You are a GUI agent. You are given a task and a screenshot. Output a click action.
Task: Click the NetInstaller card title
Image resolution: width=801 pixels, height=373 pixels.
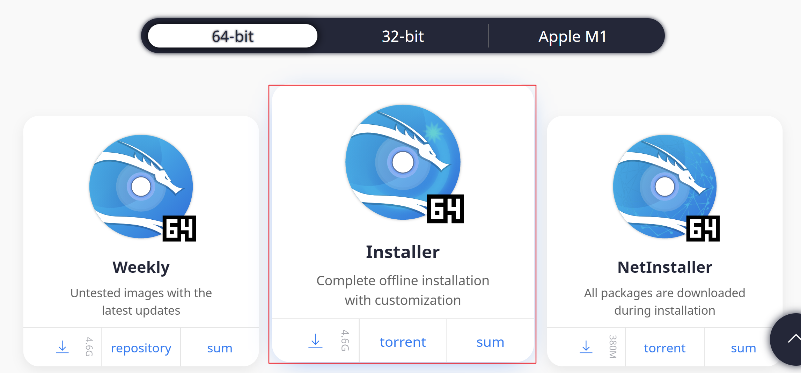pos(665,267)
